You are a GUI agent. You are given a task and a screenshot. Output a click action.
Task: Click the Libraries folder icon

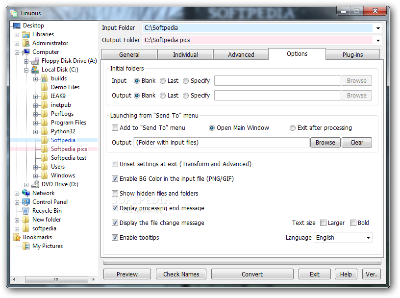pos(26,34)
